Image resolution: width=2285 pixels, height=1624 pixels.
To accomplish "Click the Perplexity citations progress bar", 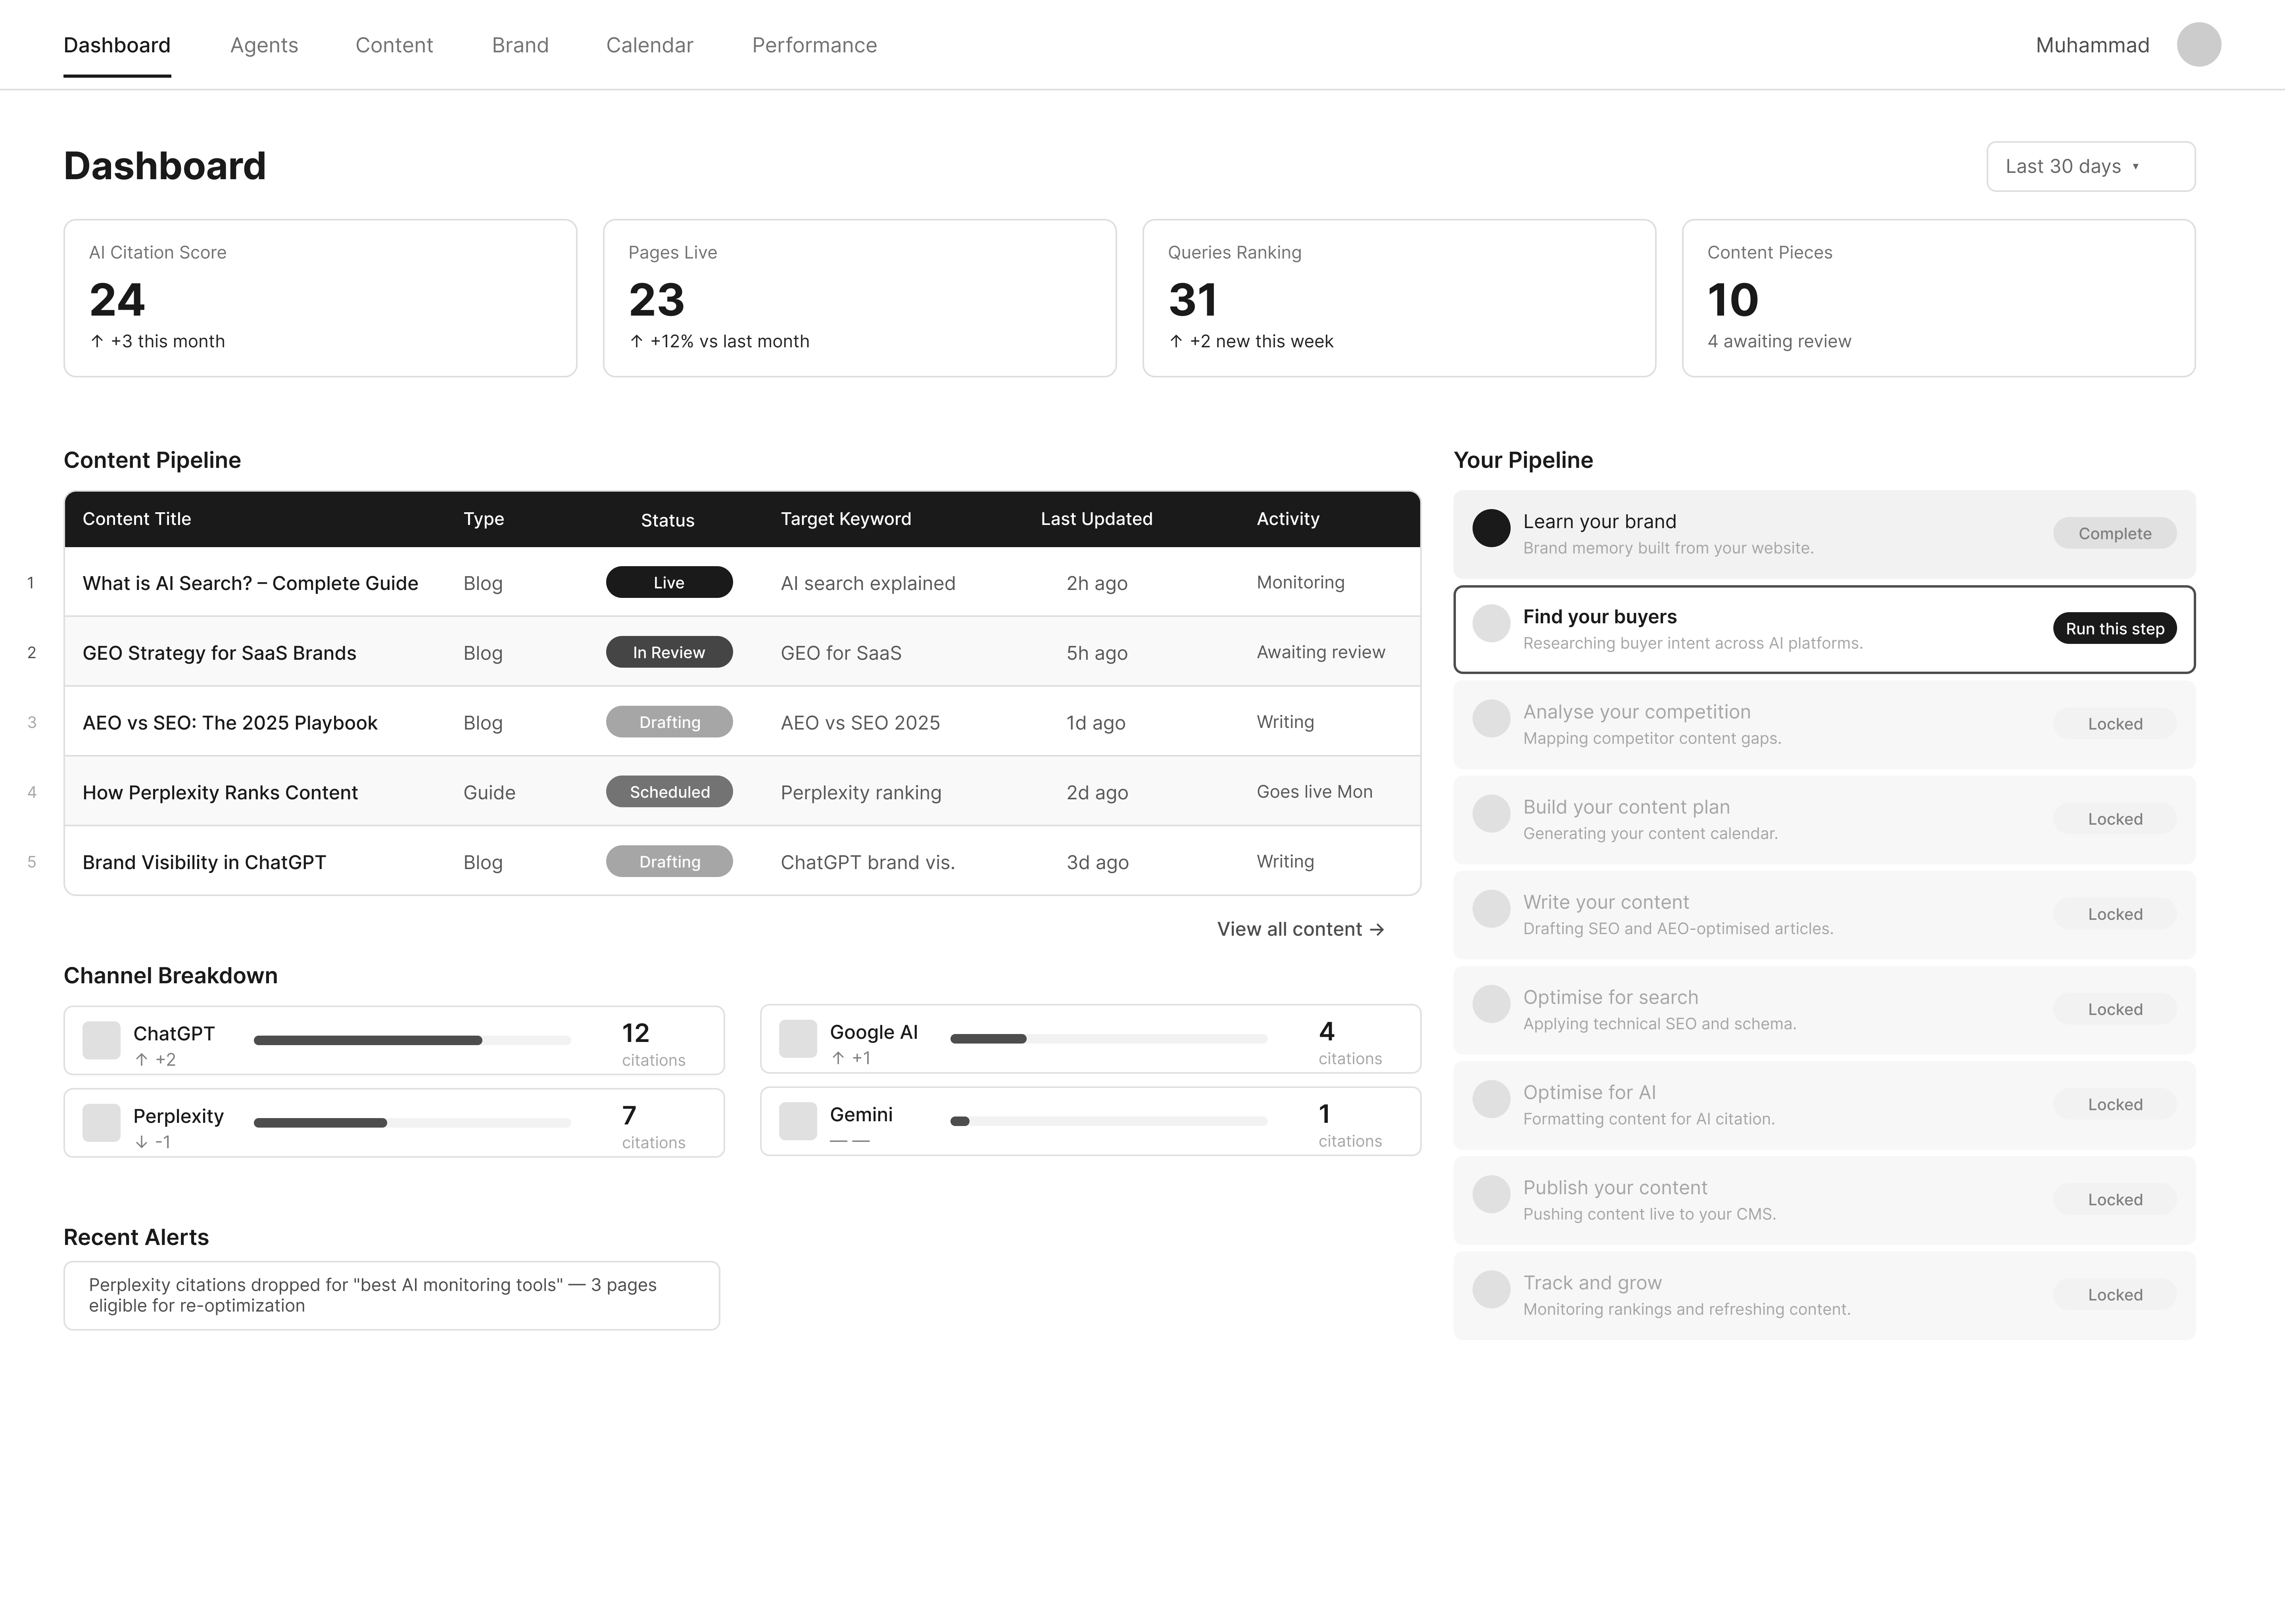I will [x=412, y=1123].
